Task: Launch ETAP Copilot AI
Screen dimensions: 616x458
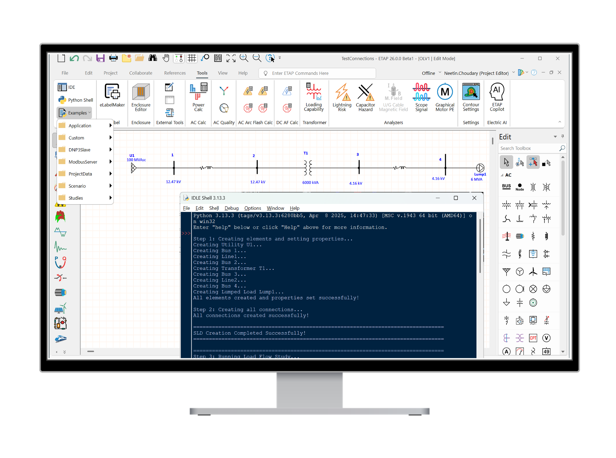Action: (497, 98)
